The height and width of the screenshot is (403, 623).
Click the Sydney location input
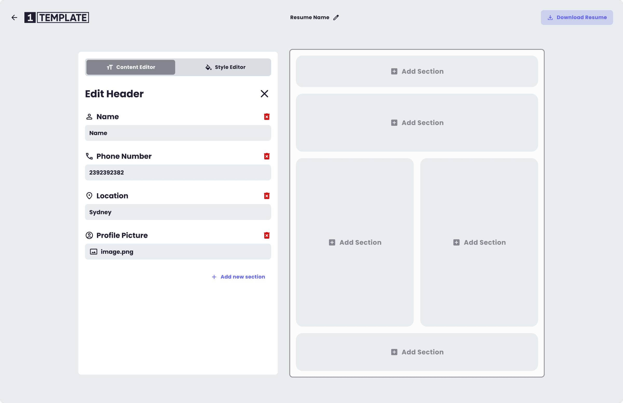click(178, 212)
